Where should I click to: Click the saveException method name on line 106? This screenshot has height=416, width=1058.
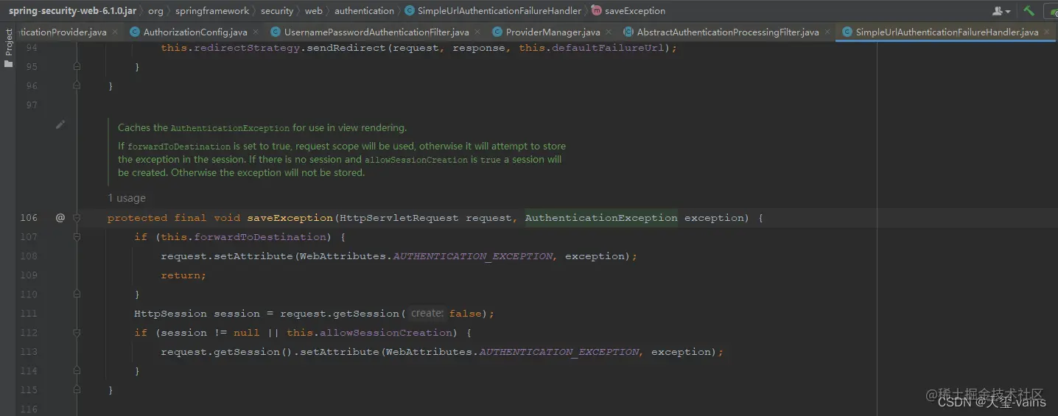click(290, 218)
